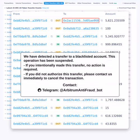Screen dimensions: 140x140
Task: Copy From address in the 5,345.920777 row
Action: 52,36
